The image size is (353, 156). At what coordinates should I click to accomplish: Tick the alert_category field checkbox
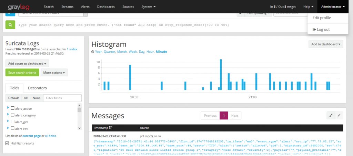pos(12,115)
